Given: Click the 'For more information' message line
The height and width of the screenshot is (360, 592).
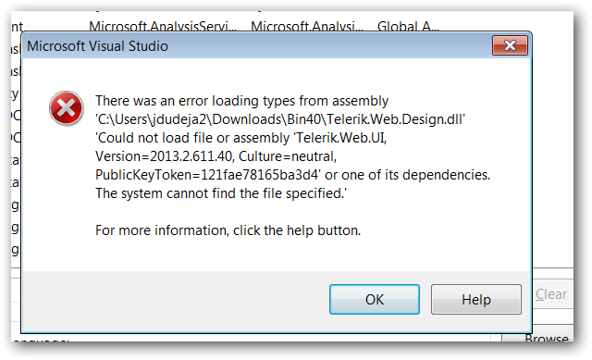Looking at the screenshot, I should click(x=228, y=230).
